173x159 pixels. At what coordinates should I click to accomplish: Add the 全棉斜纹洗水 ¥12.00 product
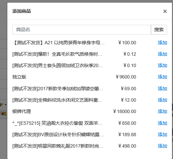pos(162,100)
